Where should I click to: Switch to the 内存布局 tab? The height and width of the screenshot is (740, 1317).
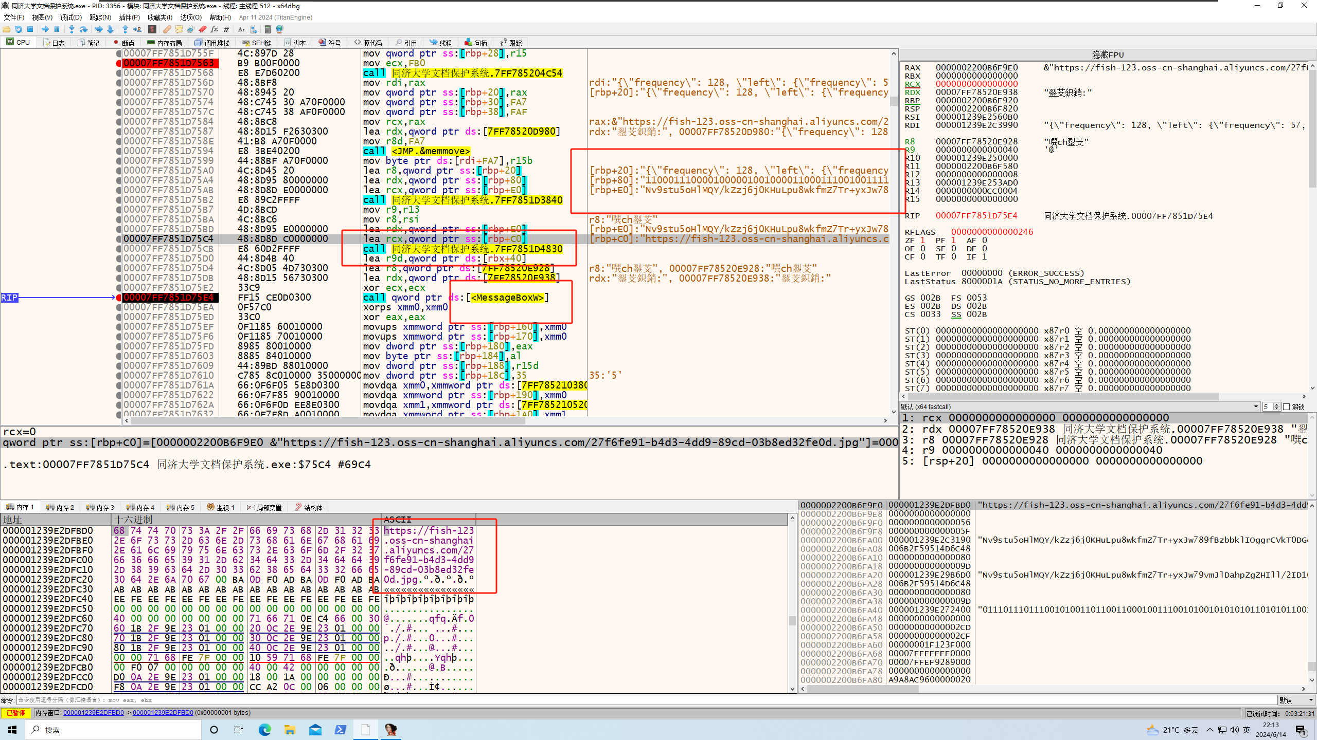click(165, 43)
